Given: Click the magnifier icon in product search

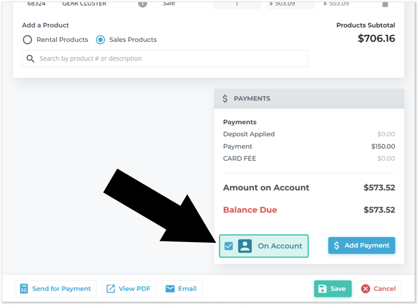Looking at the screenshot, I should tap(31, 59).
